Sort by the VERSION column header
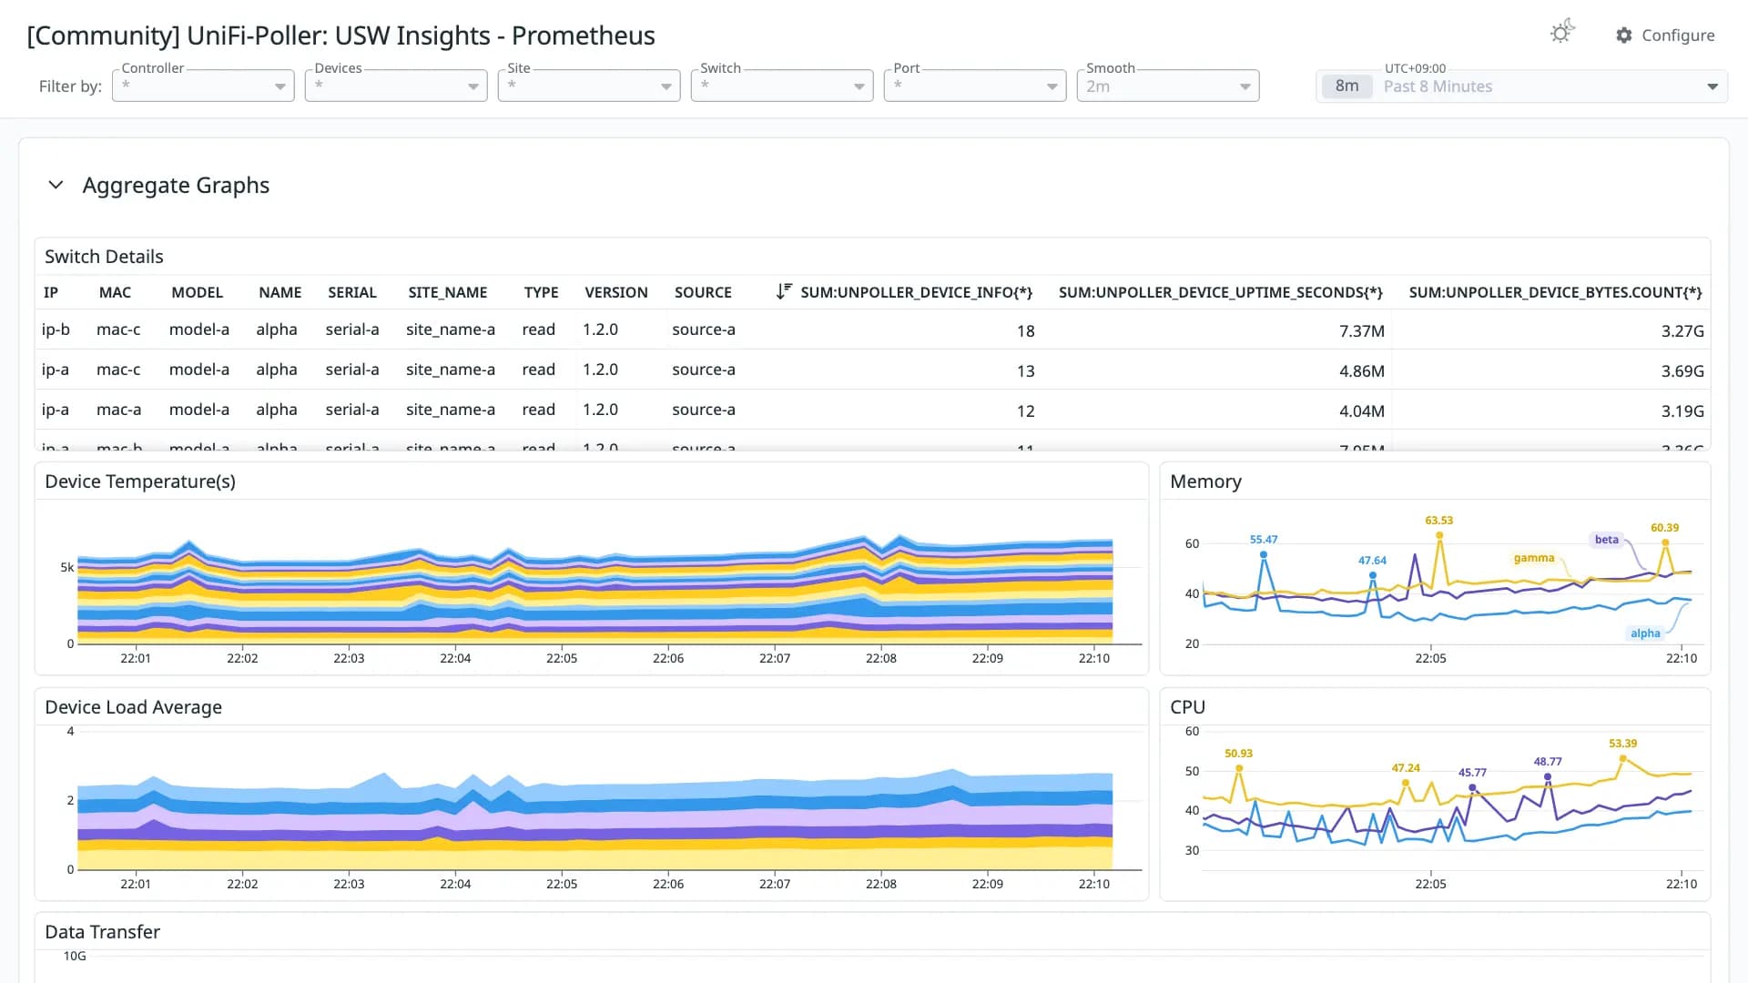 tap(616, 292)
